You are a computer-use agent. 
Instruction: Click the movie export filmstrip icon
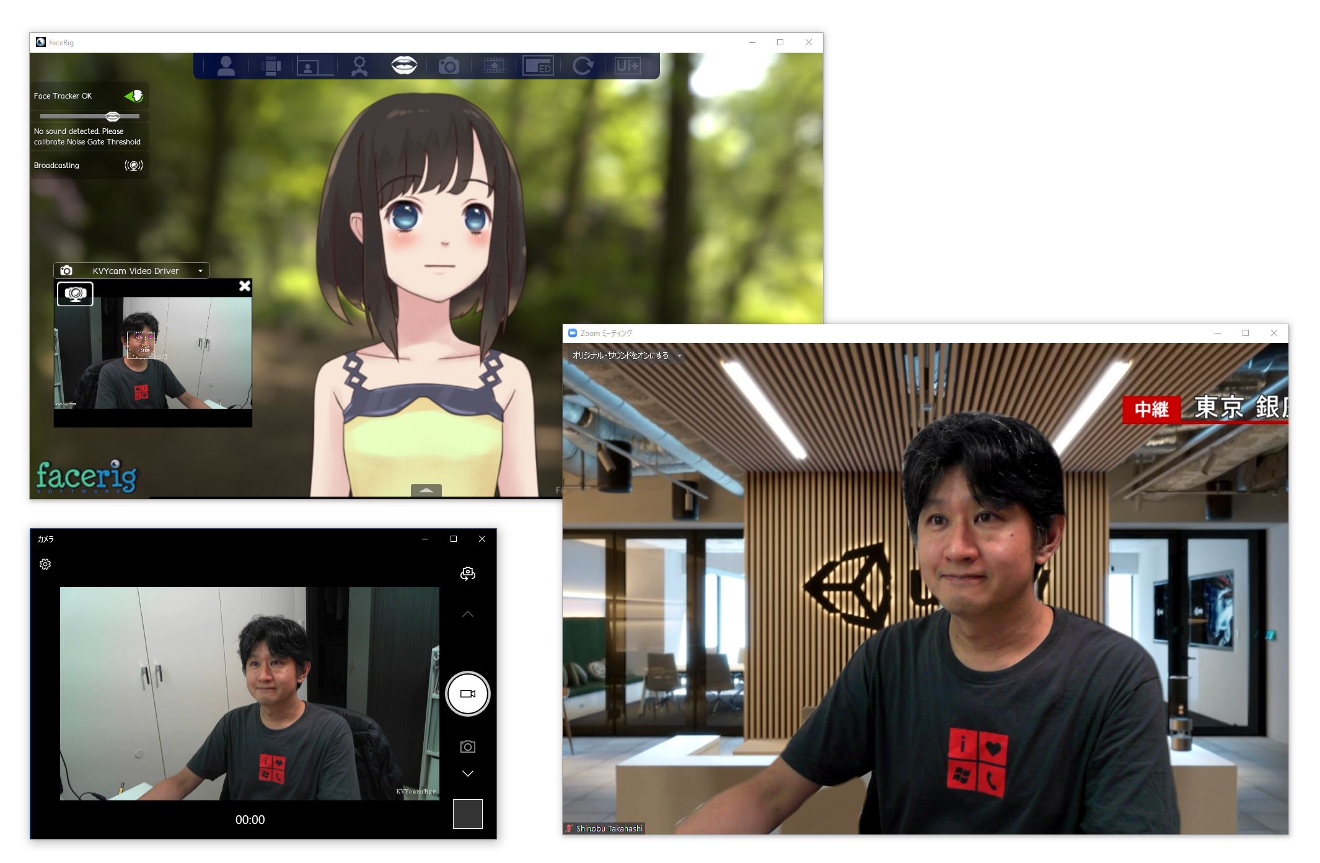pos(494,66)
